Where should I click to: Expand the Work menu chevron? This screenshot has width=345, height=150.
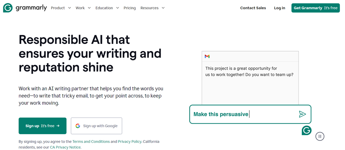click(x=89, y=8)
